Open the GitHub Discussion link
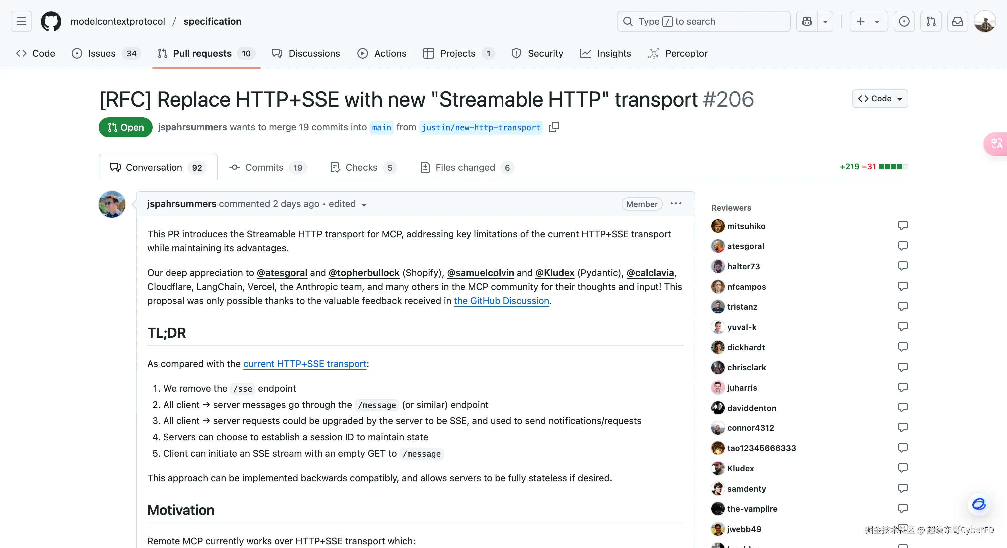The height and width of the screenshot is (548, 1007). [x=501, y=301]
